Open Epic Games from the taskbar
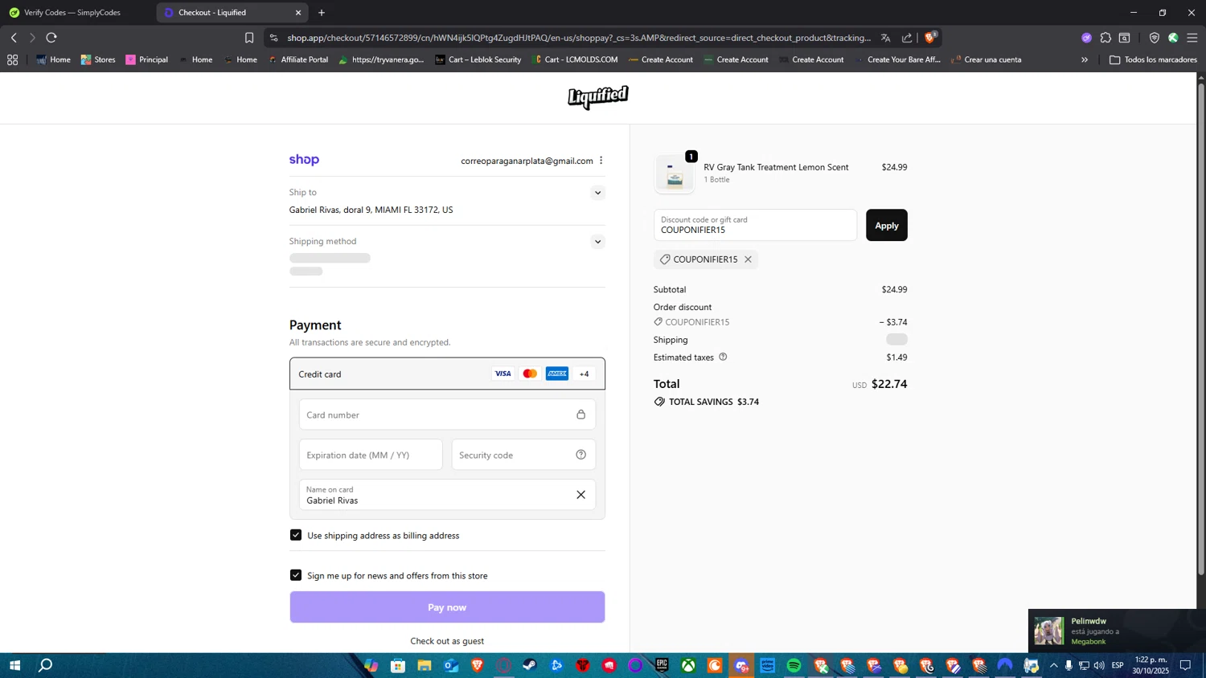Image resolution: width=1206 pixels, height=678 pixels. tap(662, 665)
